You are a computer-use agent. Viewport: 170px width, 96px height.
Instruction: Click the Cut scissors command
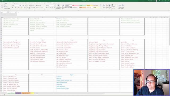click(x=5, y=5)
